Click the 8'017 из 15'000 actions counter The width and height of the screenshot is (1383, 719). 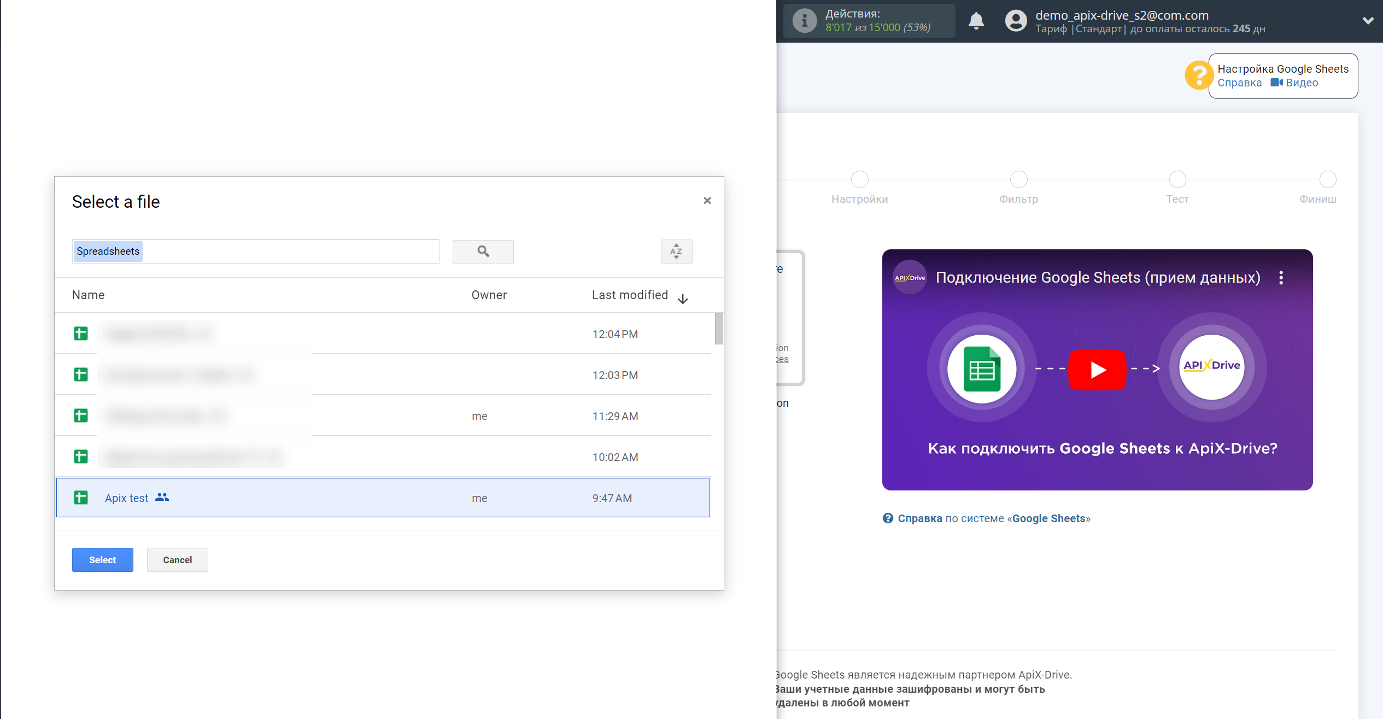click(877, 28)
